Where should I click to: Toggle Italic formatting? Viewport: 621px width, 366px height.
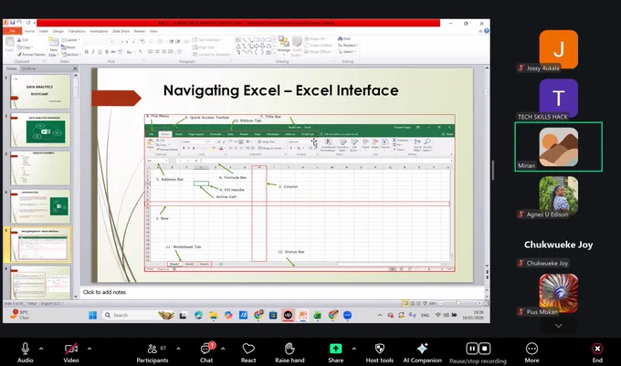coord(93,52)
